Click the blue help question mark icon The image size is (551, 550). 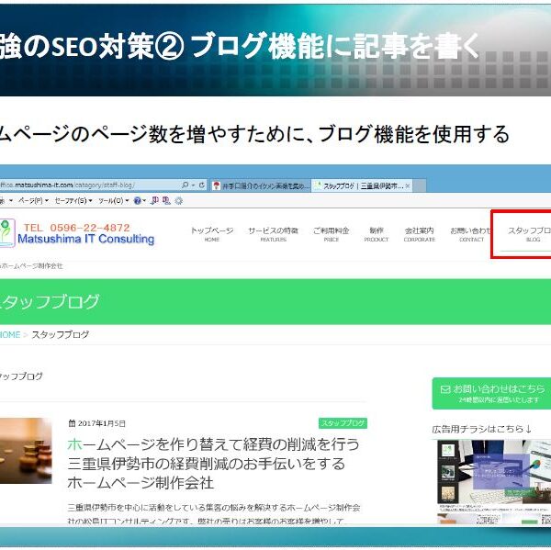(x=135, y=200)
